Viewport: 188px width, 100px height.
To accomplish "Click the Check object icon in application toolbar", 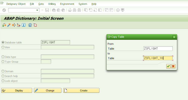I will [4, 25].
